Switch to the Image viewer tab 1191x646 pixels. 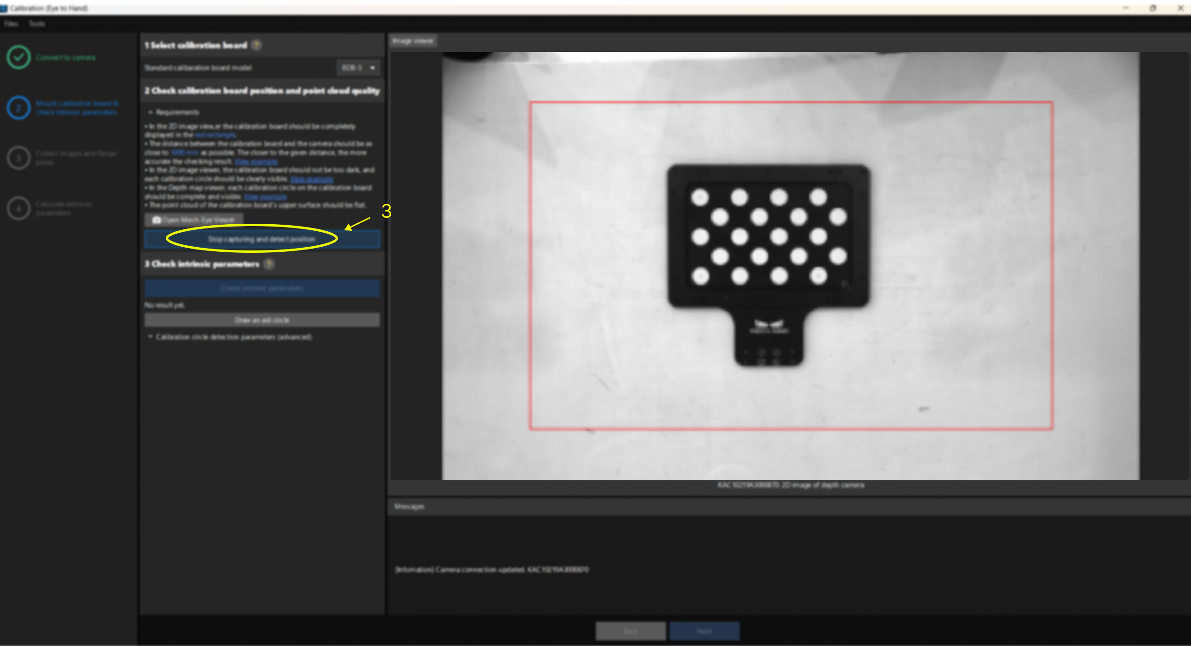[412, 41]
